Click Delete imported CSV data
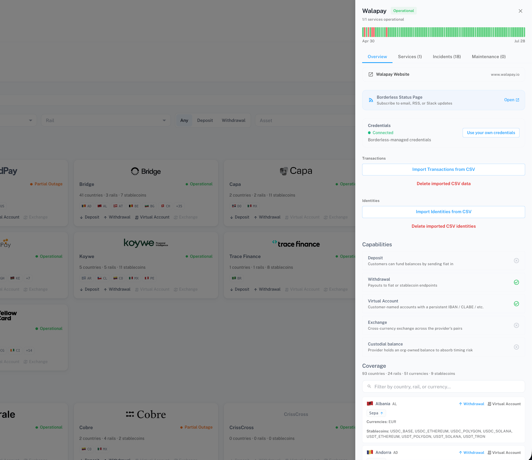Image resolution: width=532 pixels, height=460 pixels. [x=444, y=184]
